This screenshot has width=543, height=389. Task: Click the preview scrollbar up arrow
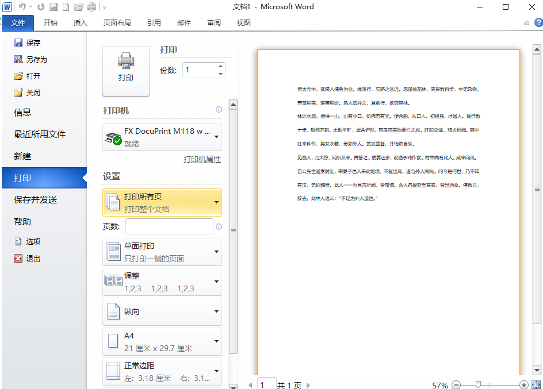pos(537,49)
